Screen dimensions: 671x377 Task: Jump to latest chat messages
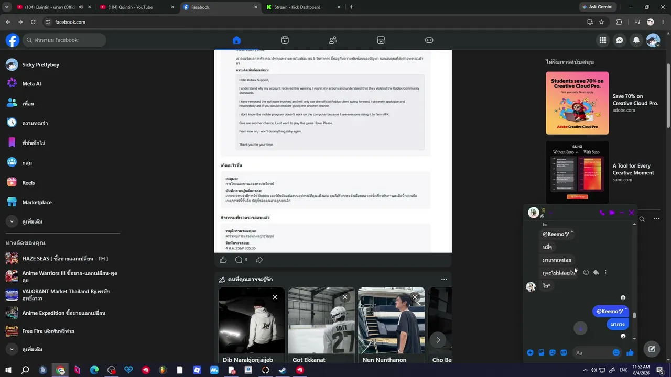tap(580, 328)
